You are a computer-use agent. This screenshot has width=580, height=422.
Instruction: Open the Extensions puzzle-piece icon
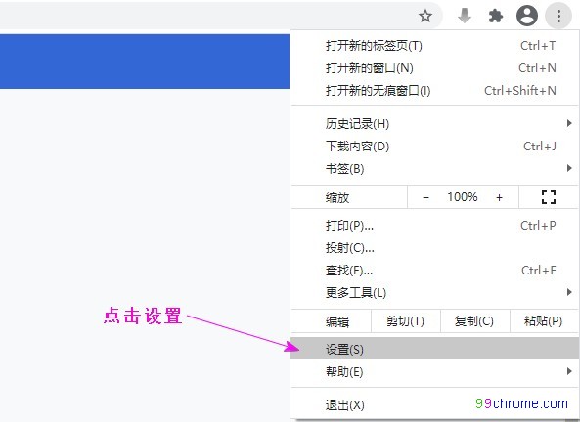[x=496, y=16]
